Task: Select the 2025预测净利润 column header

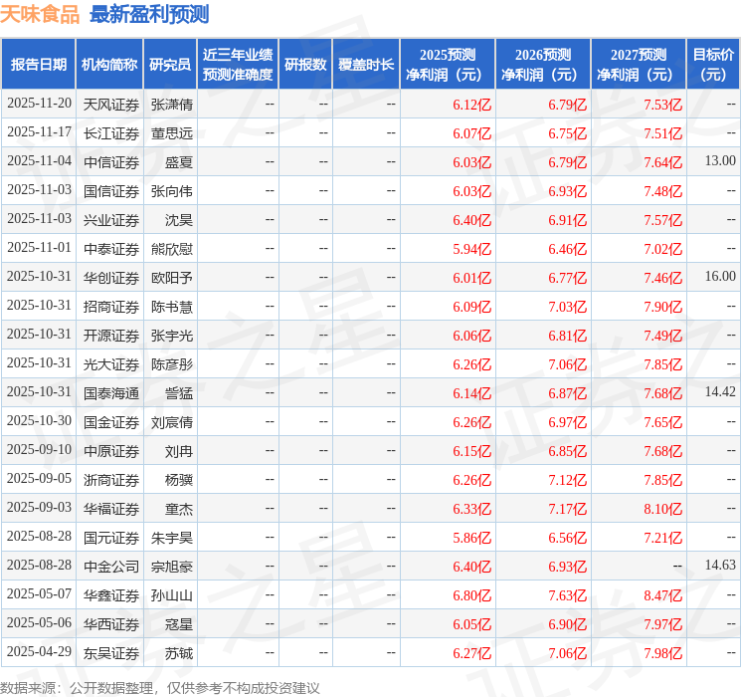Action: (448, 65)
